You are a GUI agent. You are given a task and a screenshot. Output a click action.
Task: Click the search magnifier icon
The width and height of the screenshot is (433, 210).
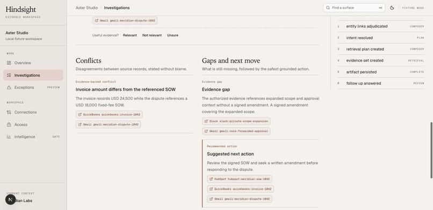328,7
